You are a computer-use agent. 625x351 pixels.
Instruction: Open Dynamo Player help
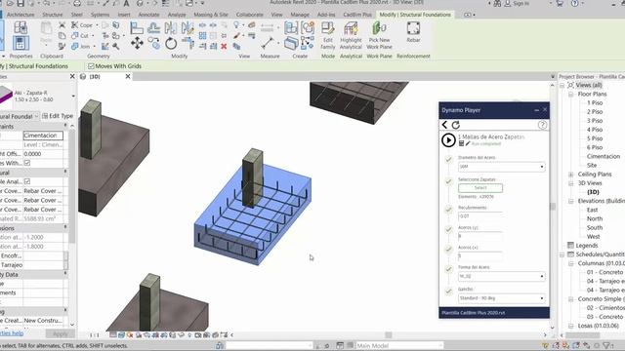pyautogui.click(x=542, y=125)
